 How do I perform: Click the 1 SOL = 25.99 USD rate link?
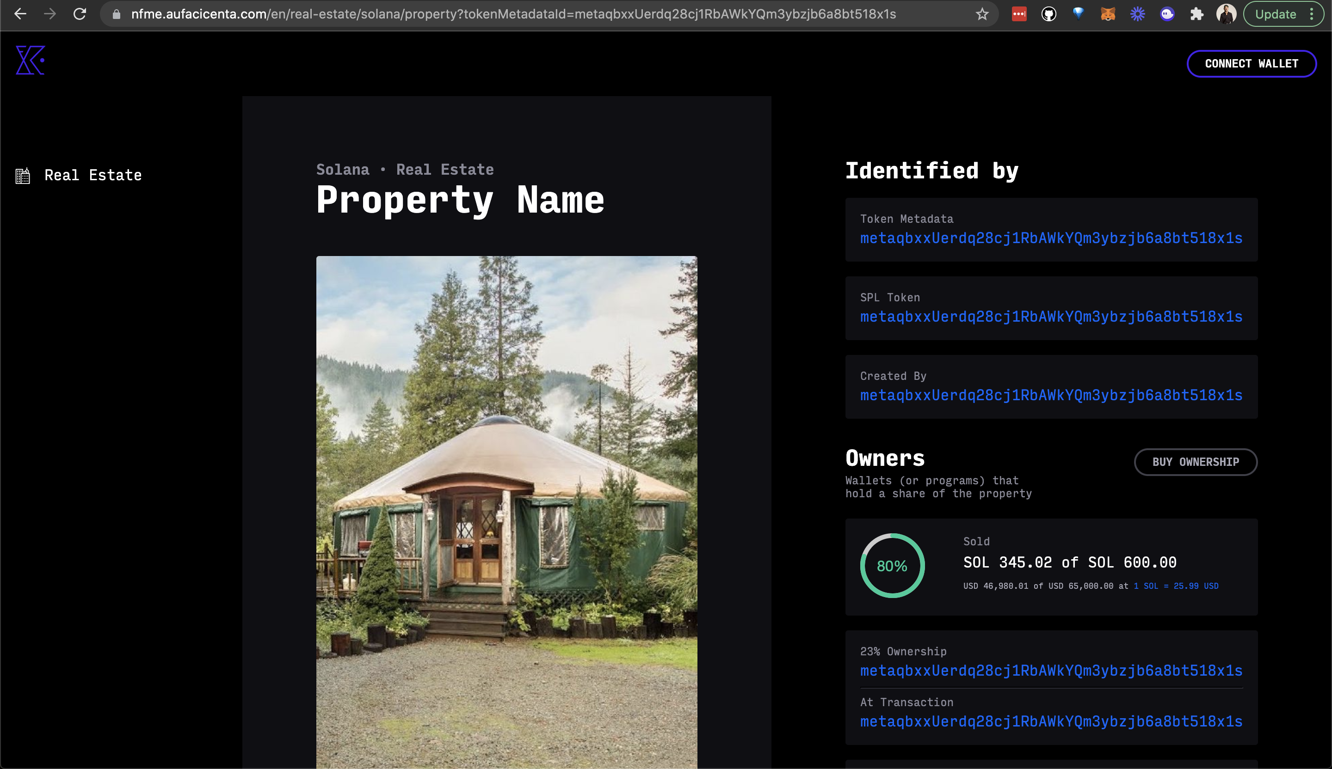(1176, 586)
